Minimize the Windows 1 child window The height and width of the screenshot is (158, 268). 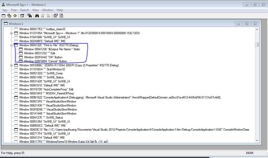pos(238,24)
